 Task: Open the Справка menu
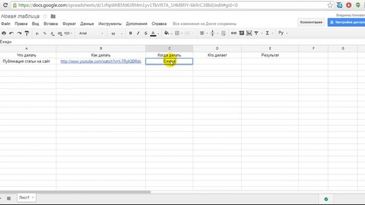[x=159, y=24]
